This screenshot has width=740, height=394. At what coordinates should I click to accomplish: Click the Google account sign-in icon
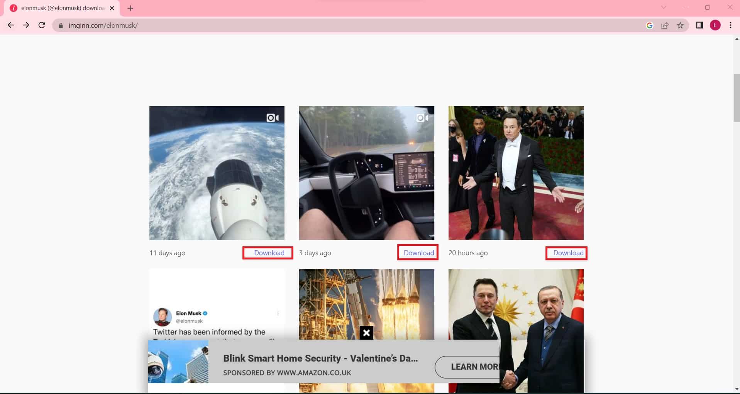pos(650,25)
